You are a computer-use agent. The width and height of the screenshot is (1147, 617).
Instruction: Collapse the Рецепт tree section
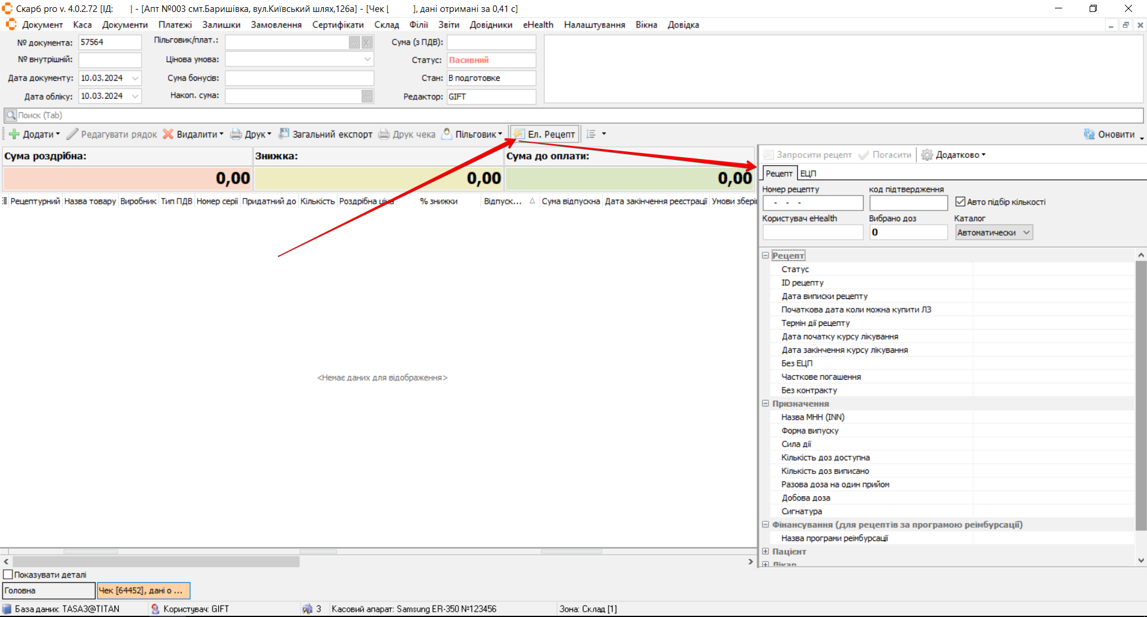coord(765,255)
